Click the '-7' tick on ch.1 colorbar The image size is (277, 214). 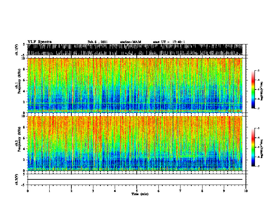click(x=258, y=108)
